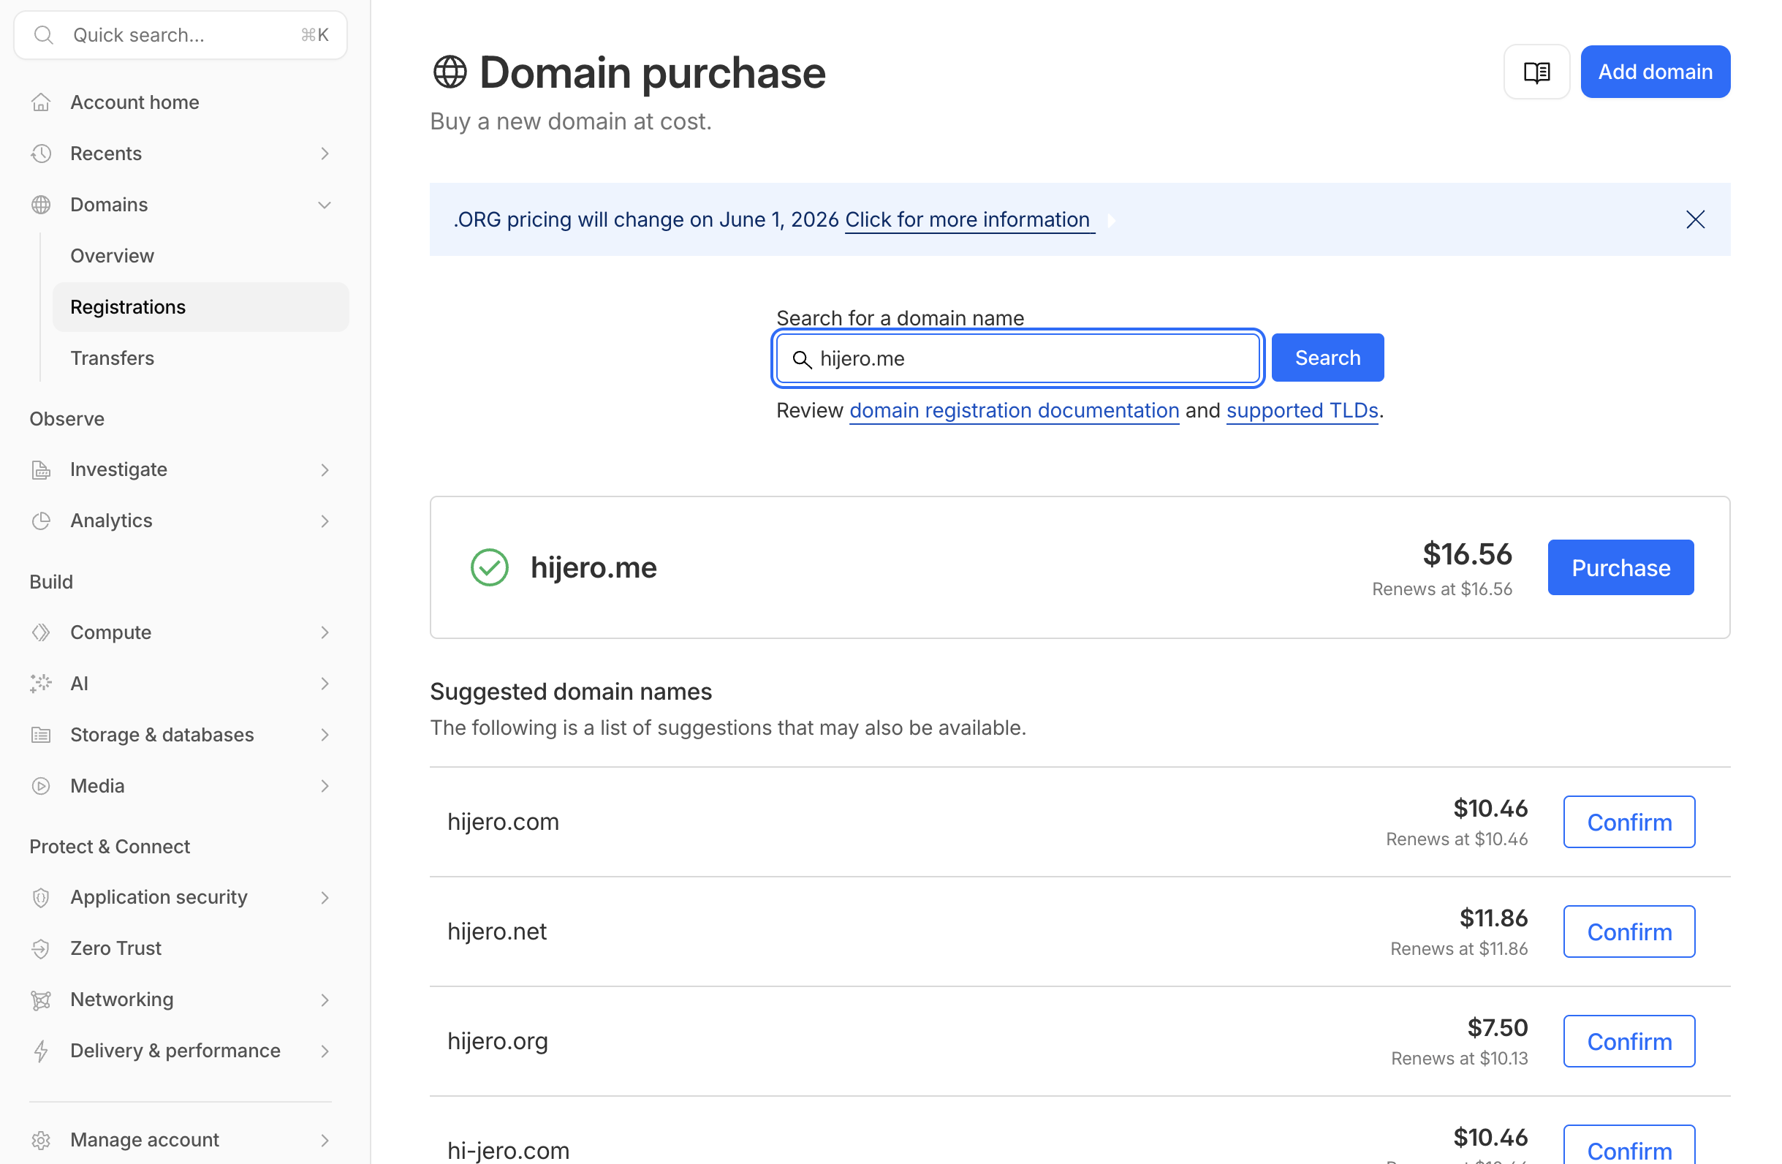Expand the Recents chevron

[x=325, y=154]
